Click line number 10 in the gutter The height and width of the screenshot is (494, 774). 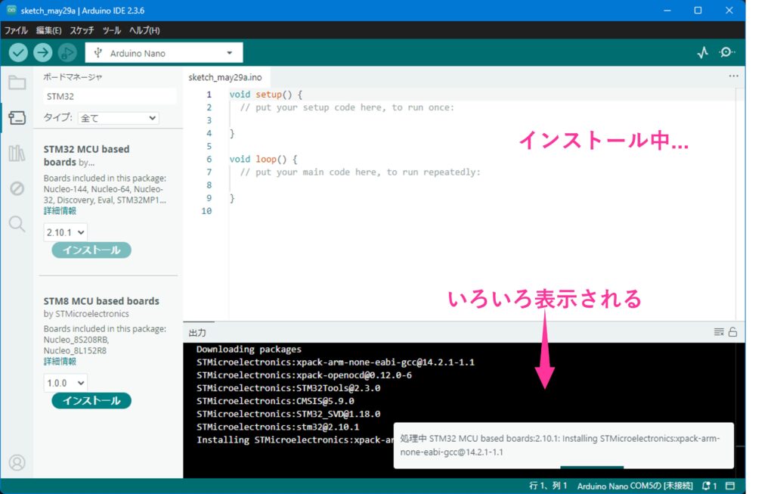tap(206, 211)
